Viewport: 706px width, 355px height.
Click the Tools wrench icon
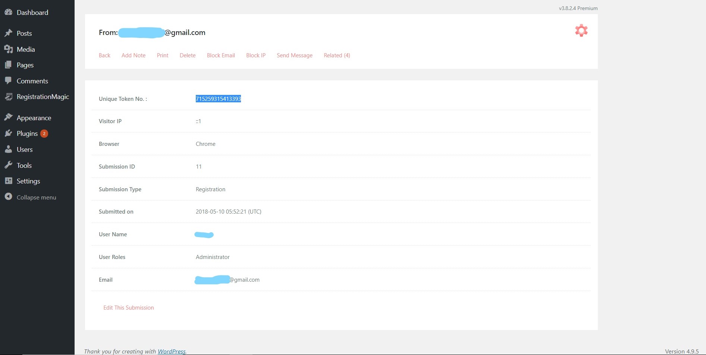click(x=8, y=165)
